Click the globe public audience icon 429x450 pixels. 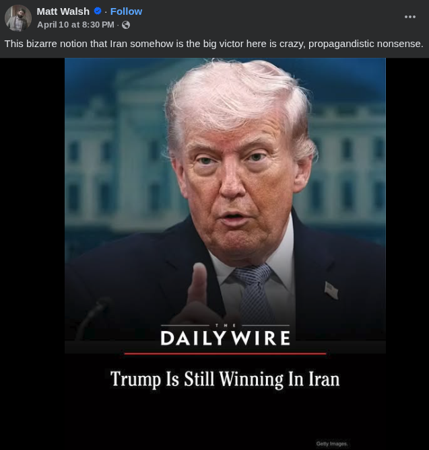click(x=126, y=25)
